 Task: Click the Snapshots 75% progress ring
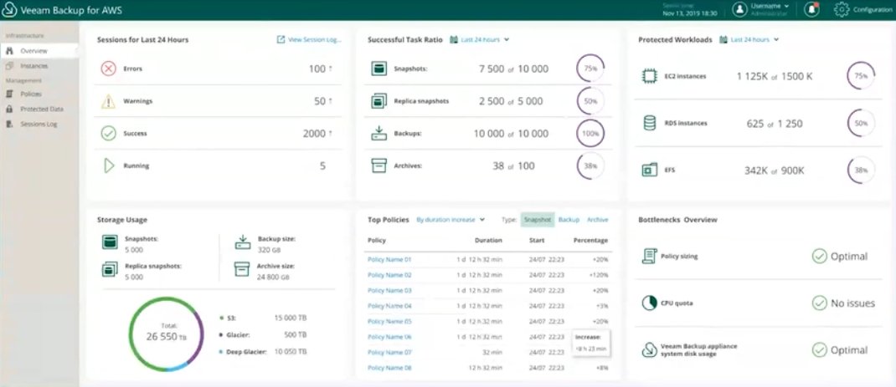[590, 69]
